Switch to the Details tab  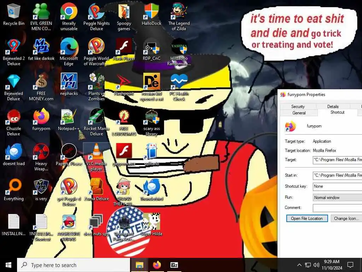(333, 106)
